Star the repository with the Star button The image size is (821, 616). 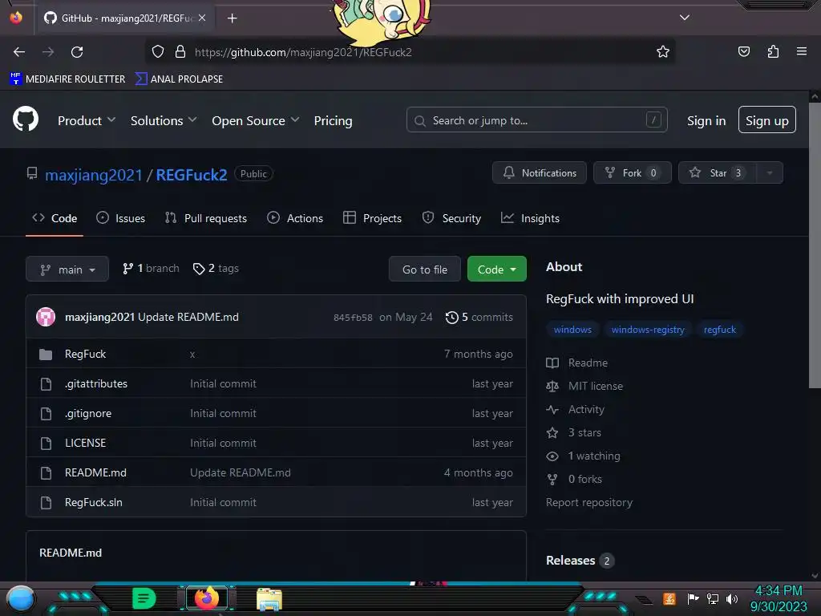point(717,172)
